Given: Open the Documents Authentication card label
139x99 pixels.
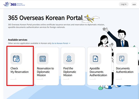Looking at the screenshot, I should click(125, 70).
